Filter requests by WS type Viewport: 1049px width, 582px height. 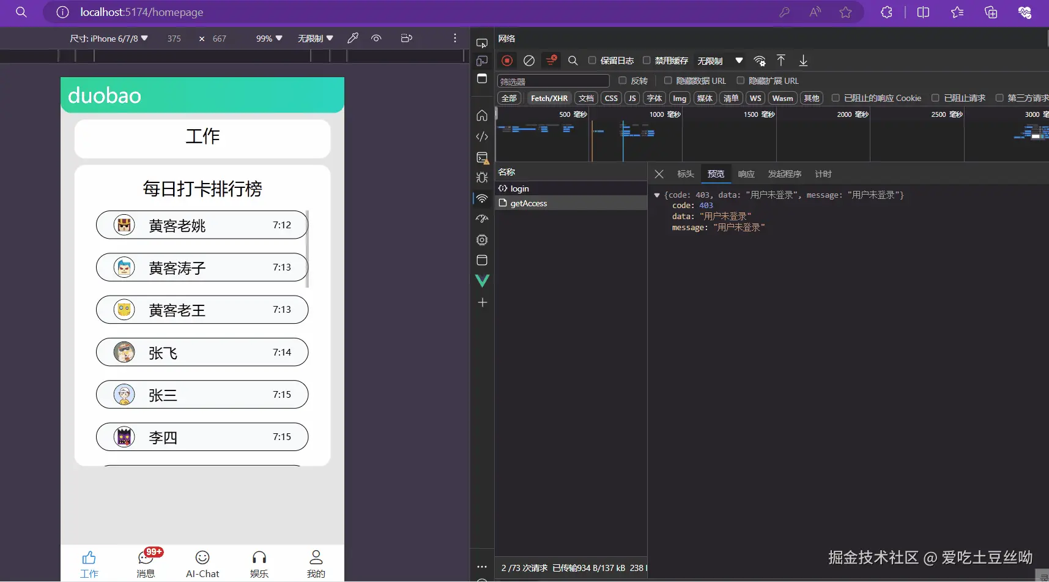click(x=755, y=99)
